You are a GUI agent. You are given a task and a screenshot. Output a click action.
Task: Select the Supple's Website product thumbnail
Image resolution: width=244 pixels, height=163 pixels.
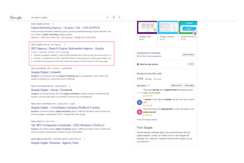click(168, 27)
